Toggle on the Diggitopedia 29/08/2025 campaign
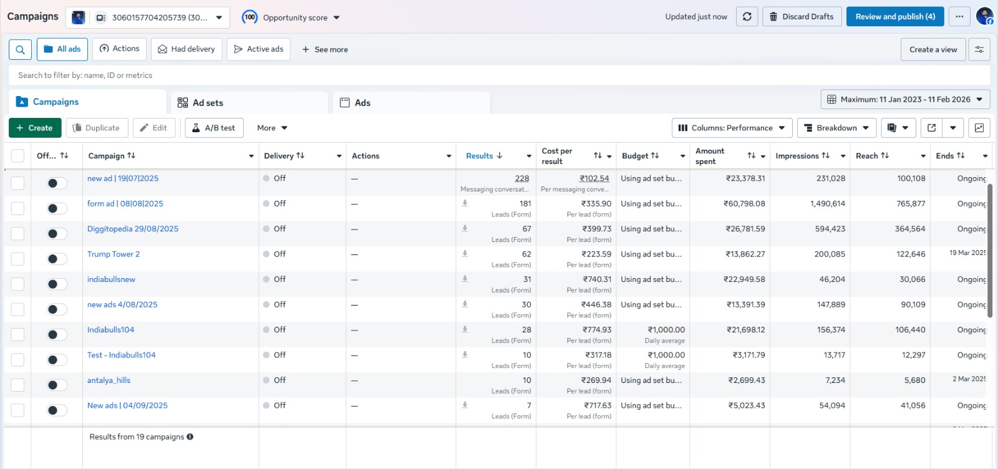This screenshot has width=998, height=469. 57,234
